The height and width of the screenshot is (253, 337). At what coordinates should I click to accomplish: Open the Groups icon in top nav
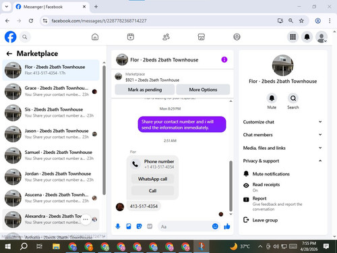(237, 37)
